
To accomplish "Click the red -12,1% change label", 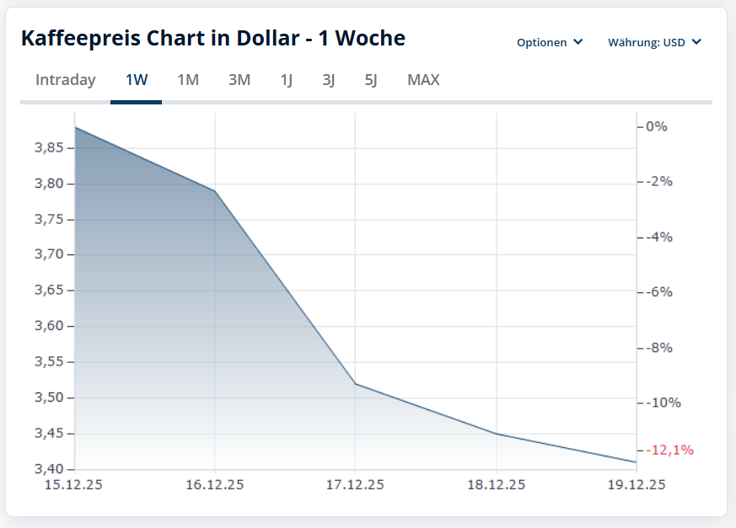I will pyautogui.click(x=670, y=450).
